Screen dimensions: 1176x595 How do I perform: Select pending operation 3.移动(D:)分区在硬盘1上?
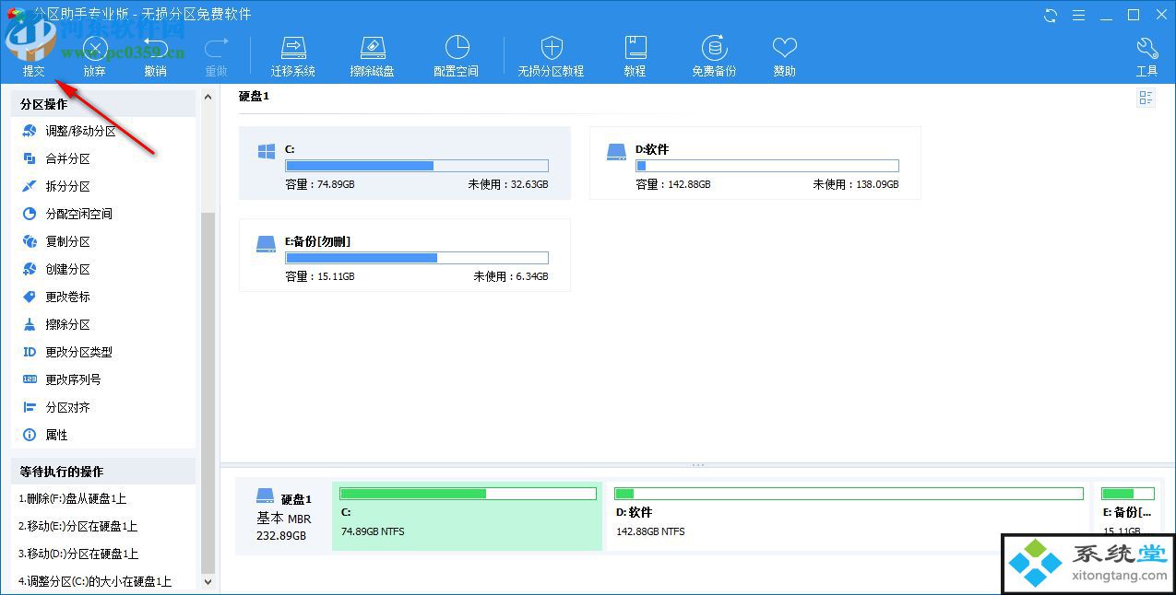click(103, 554)
